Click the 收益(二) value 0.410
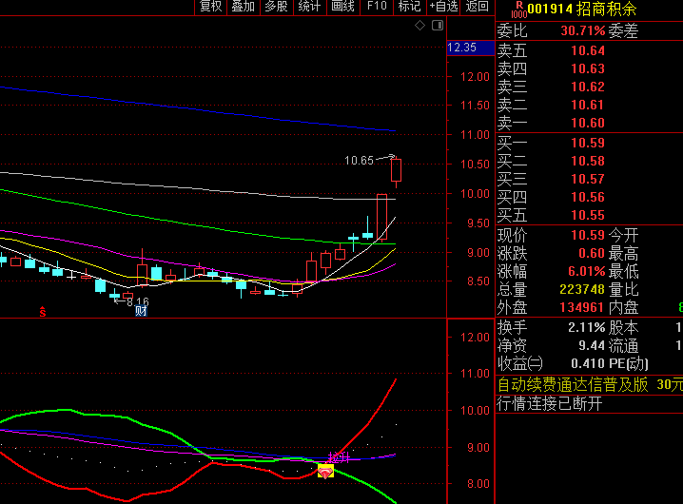Screen dimensions: 683x504 point(588,363)
